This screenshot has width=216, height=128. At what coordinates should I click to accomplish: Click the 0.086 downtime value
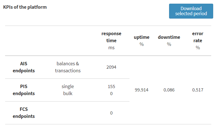(x=169, y=90)
